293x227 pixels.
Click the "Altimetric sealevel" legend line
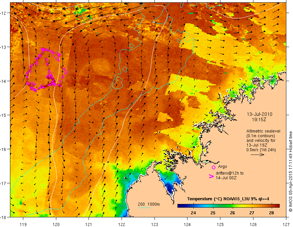(263, 131)
